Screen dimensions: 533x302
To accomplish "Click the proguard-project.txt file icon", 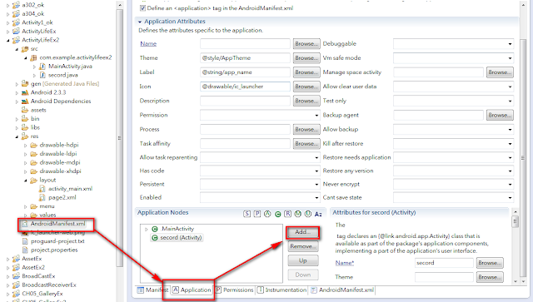I will [x=25, y=241].
